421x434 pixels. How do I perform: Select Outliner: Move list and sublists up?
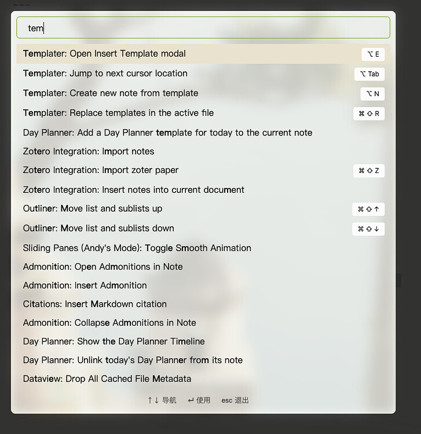pos(93,208)
